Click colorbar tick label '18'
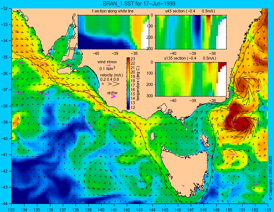Image resolution: width=274 pixels, height=212 pixels. coord(133,81)
